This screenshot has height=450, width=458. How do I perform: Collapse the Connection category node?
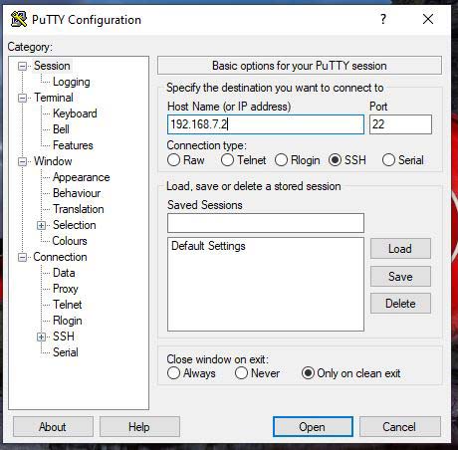(x=22, y=257)
